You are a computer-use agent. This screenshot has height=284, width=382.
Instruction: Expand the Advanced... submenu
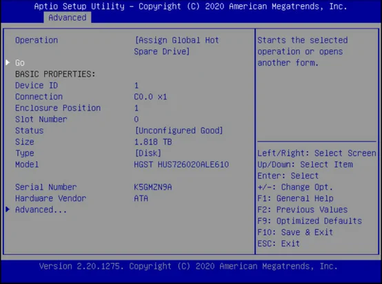(x=41, y=209)
